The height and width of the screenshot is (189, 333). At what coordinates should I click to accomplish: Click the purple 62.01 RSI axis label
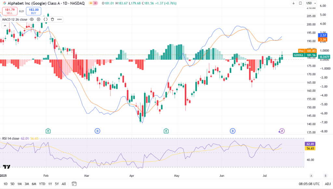(x=310, y=144)
